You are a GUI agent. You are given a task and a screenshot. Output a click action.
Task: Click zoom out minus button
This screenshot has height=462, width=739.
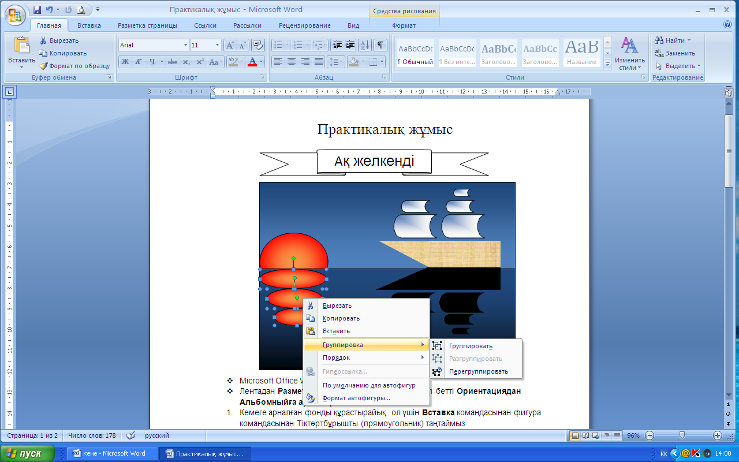click(648, 435)
